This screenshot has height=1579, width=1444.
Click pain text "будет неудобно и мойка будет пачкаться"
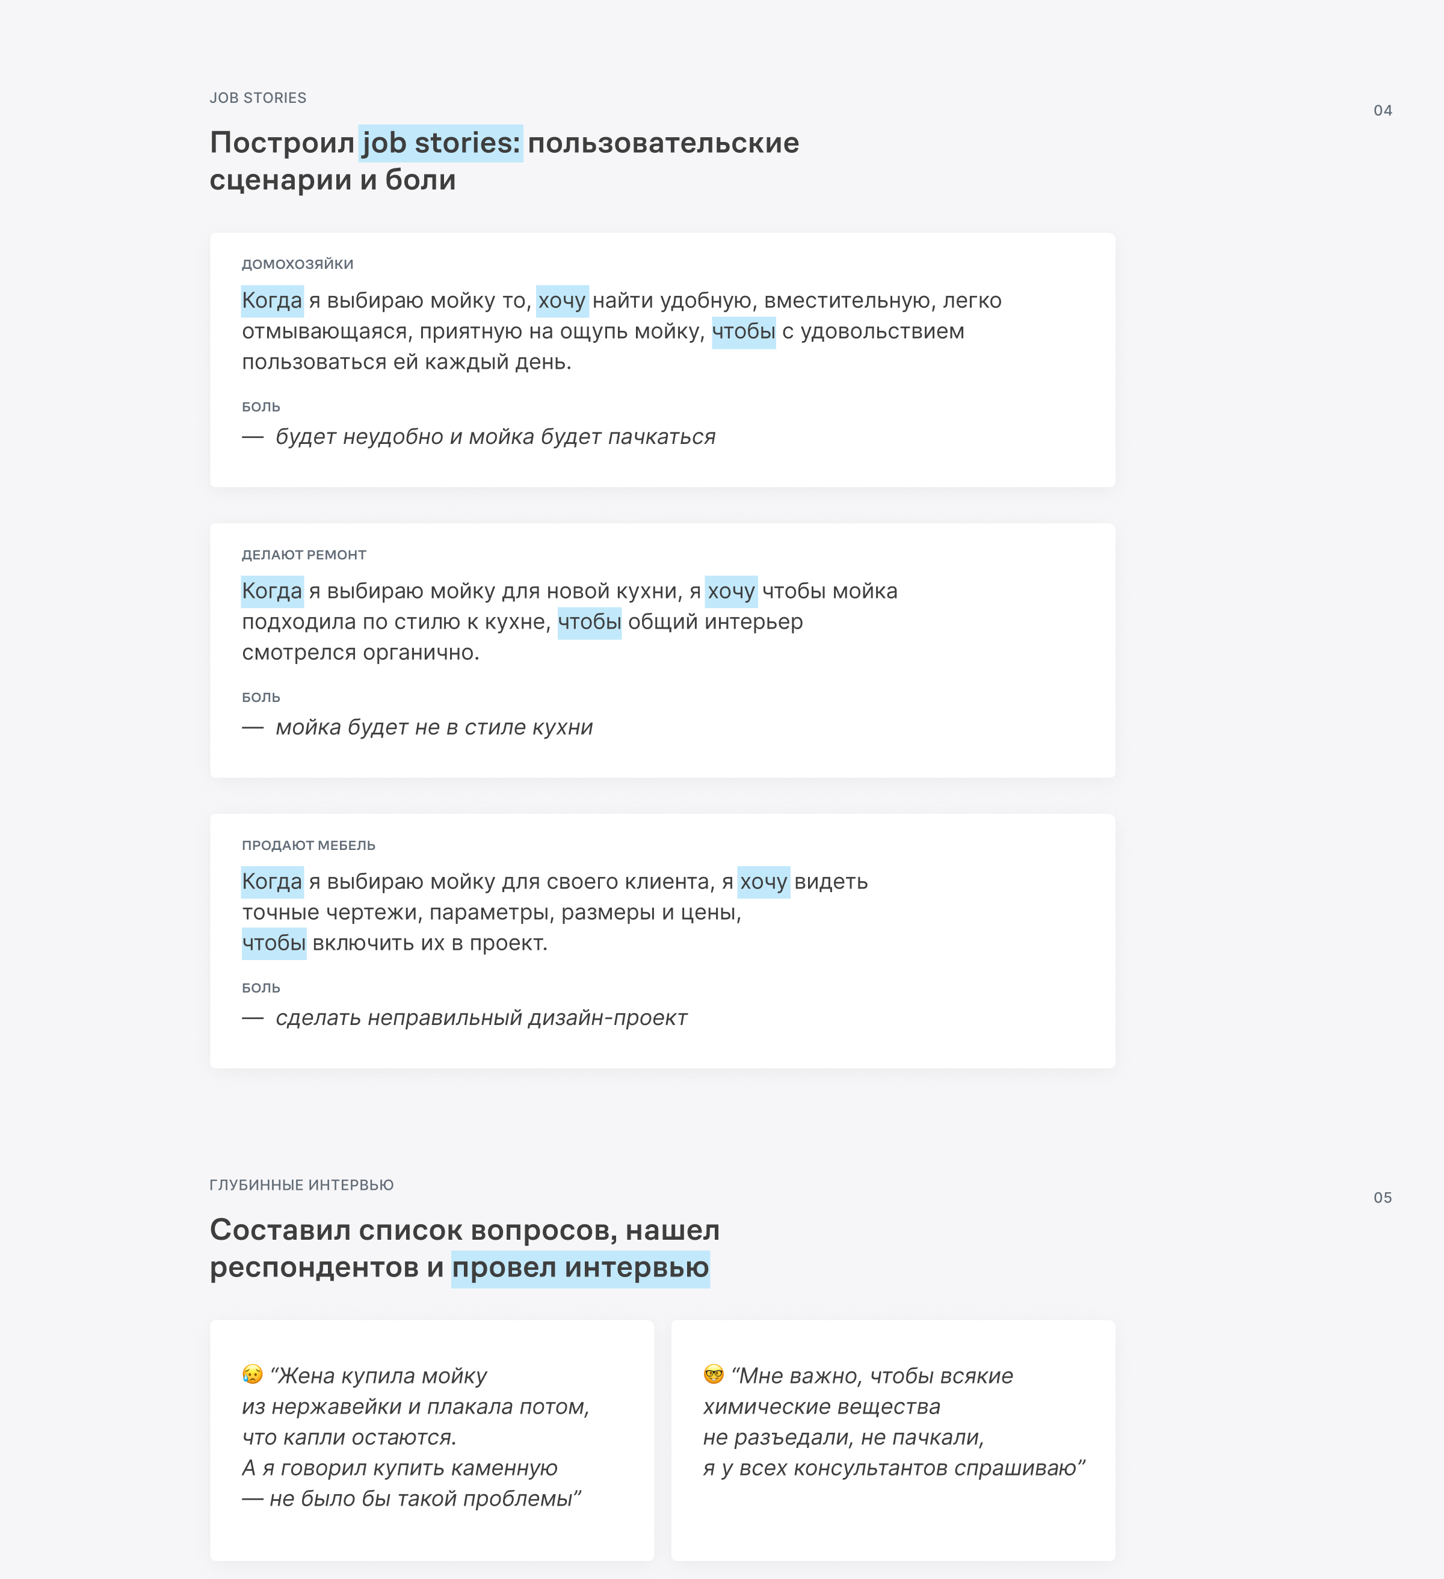pos(495,437)
